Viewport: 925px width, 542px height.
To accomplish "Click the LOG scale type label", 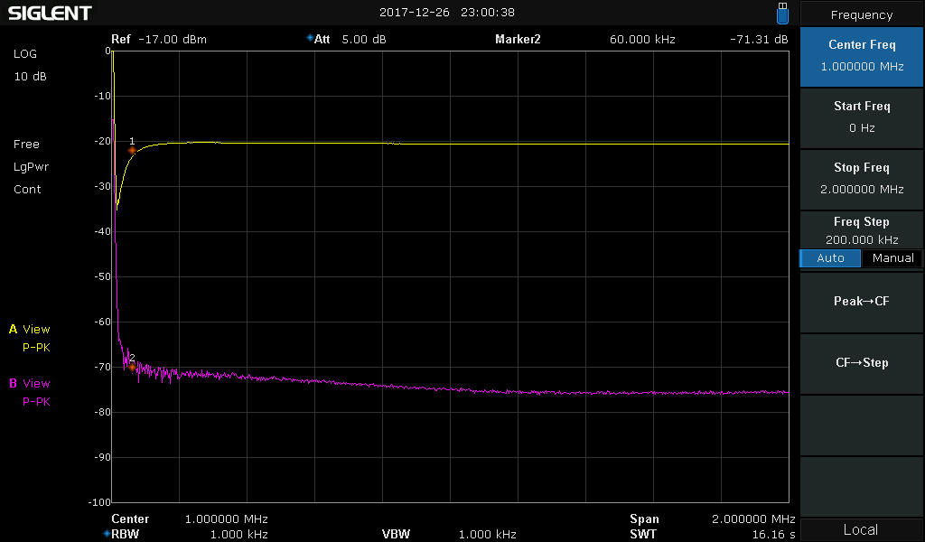I will click(x=25, y=54).
